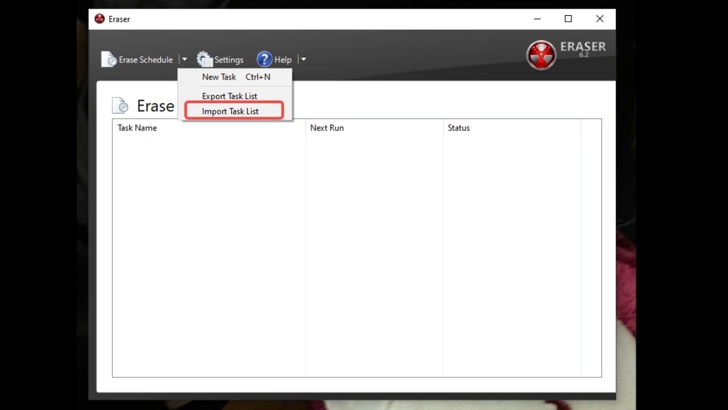Viewport: 728px width, 410px height.
Task: Click the Erase Schedule clock-document icon
Action: [109, 59]
